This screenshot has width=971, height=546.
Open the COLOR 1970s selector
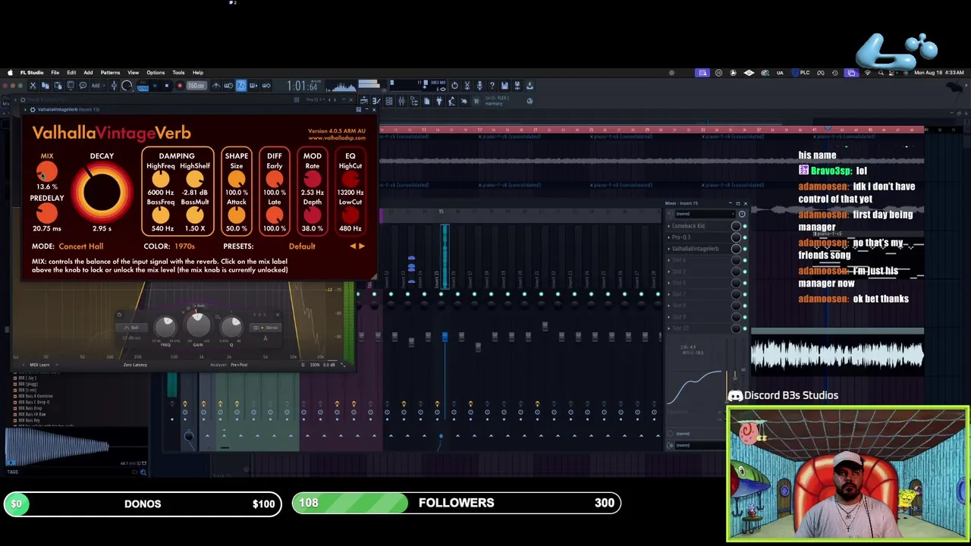184,246
